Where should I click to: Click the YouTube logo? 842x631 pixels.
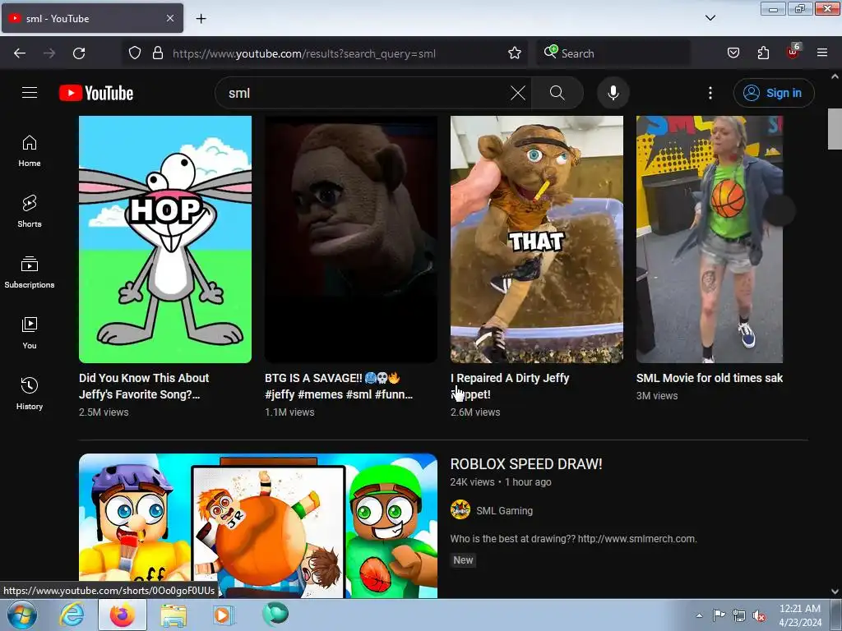point(96,93)
